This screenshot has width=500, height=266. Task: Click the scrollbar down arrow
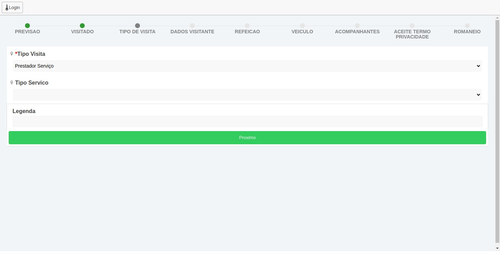coord(497,248)
